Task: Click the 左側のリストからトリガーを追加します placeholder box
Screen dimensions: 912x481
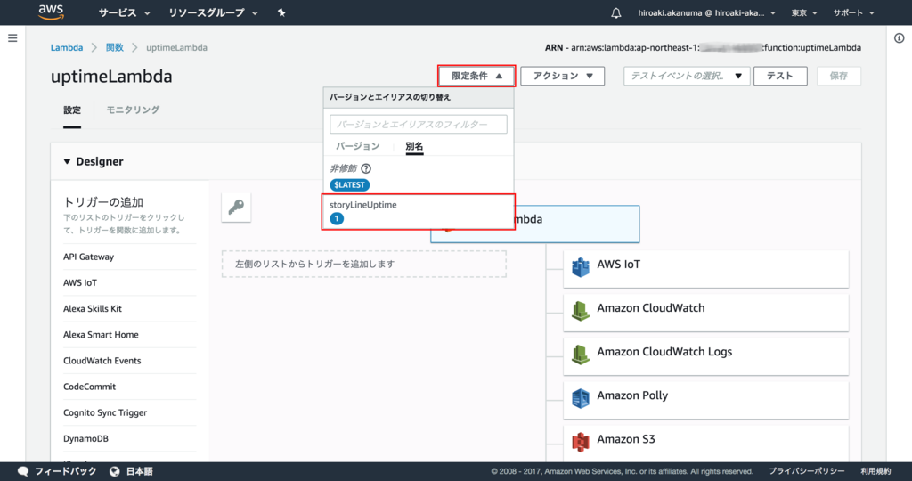Action: coord(364,264)
